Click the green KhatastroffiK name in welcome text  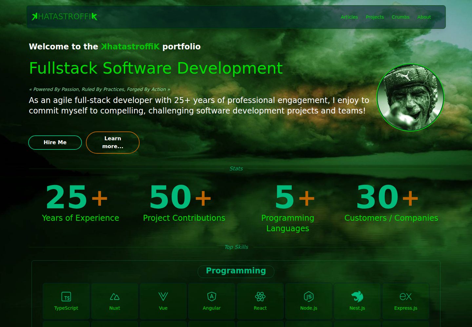click(130, 46)
